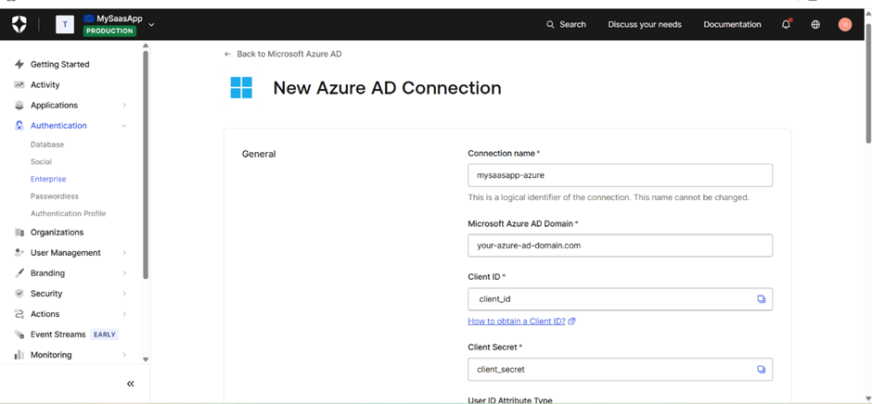Open MySaasApp tenant dropdown
Screen dimensions: 872x404
(151, 25)
